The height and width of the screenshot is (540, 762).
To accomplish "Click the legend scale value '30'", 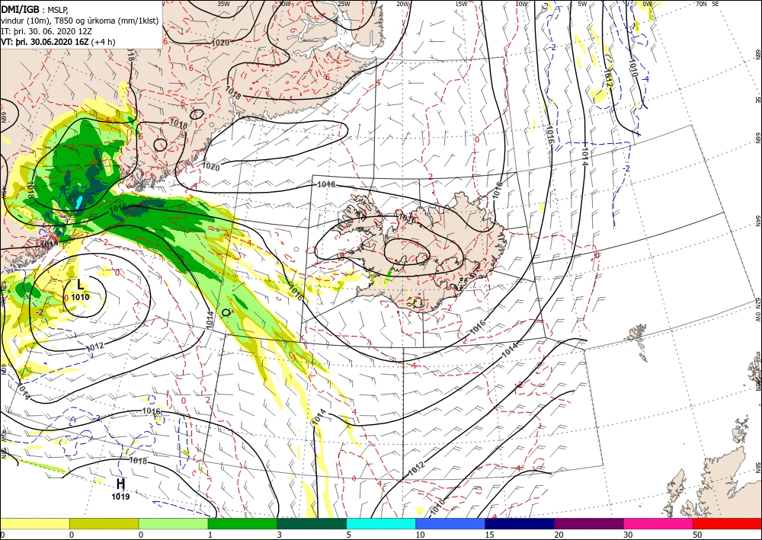I will [628, 535].
